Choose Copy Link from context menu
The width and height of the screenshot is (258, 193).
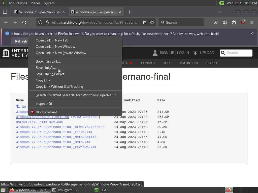click(75, 80)
